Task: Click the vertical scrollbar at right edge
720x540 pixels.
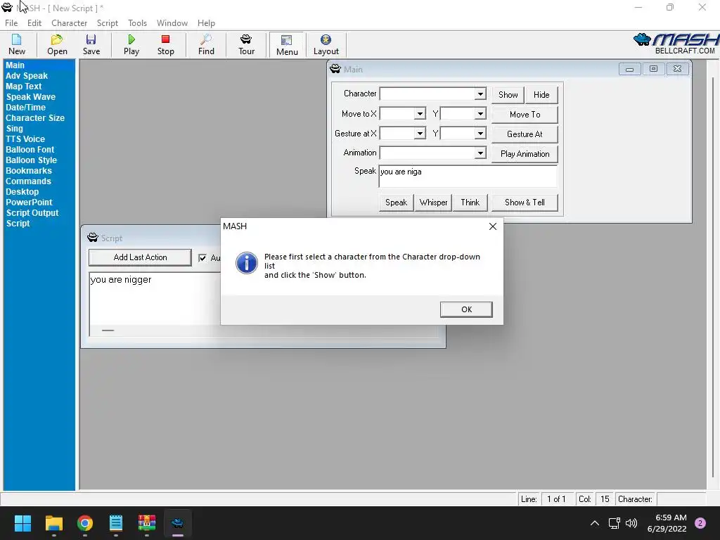Action: click(x=713, y=276)
